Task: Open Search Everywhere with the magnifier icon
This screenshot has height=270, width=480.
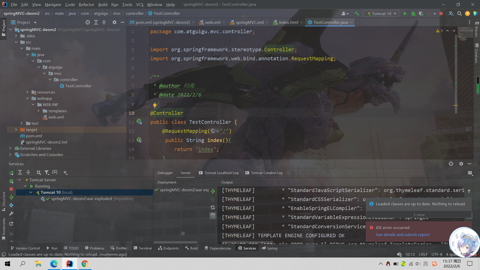Action: (459, 13)
